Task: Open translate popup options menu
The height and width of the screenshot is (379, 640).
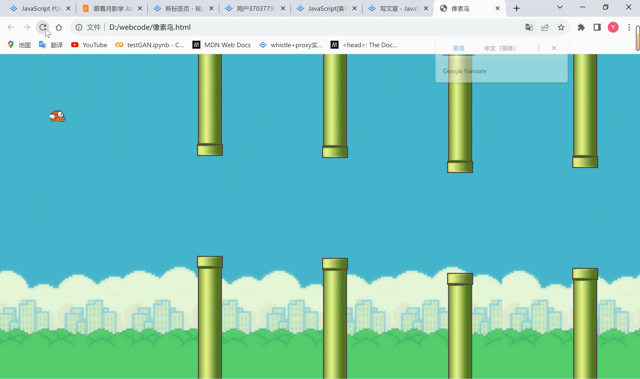Action: (x=538, y=48)
